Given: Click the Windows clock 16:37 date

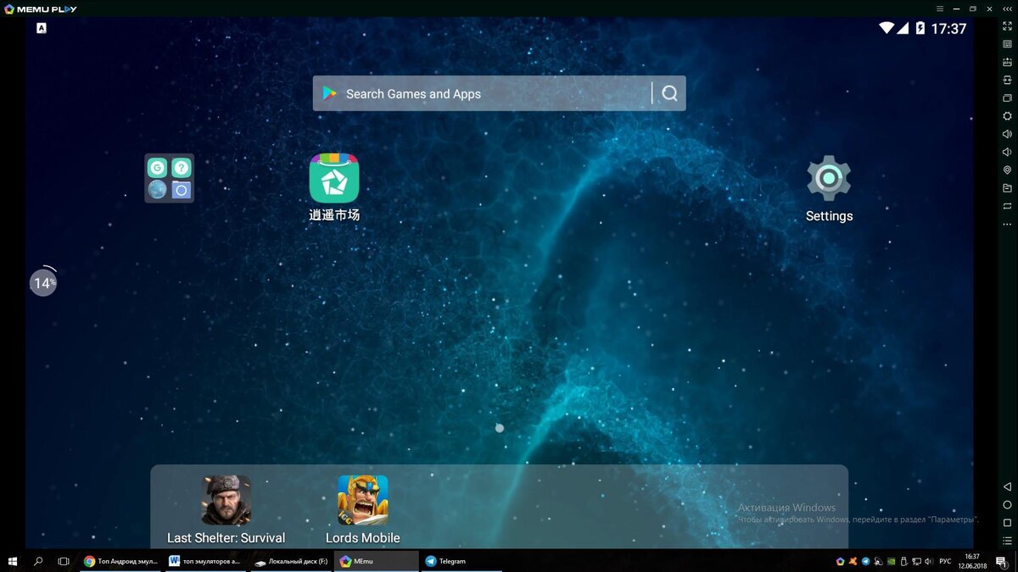Looking at the screenshot, I should point(972,561).
